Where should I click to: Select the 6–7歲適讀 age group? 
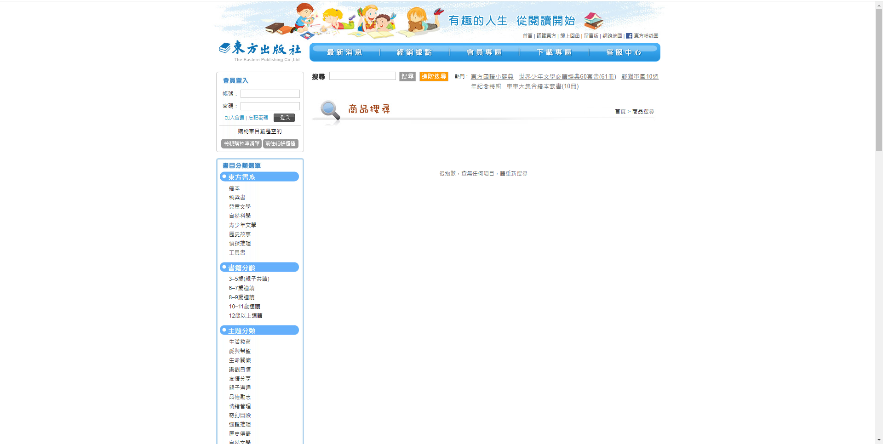coord(242,288)
